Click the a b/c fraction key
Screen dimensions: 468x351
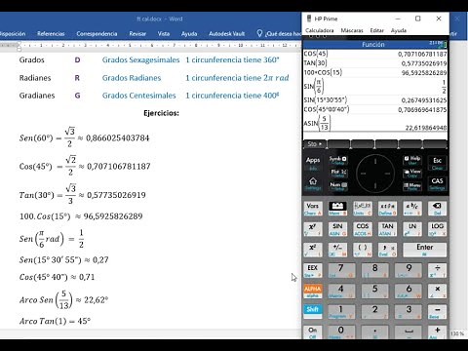[x=412, y=209]
